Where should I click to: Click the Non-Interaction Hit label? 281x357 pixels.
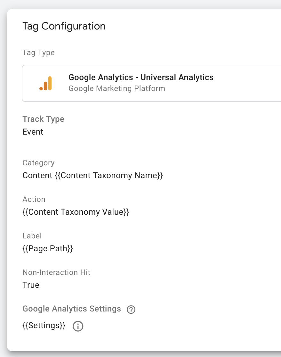[x=56, y=272]
